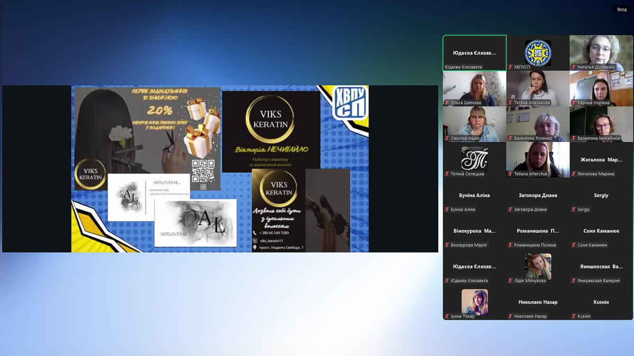
Task: Select Ольга Шитєєва's video tile
Action: [474, 89]
